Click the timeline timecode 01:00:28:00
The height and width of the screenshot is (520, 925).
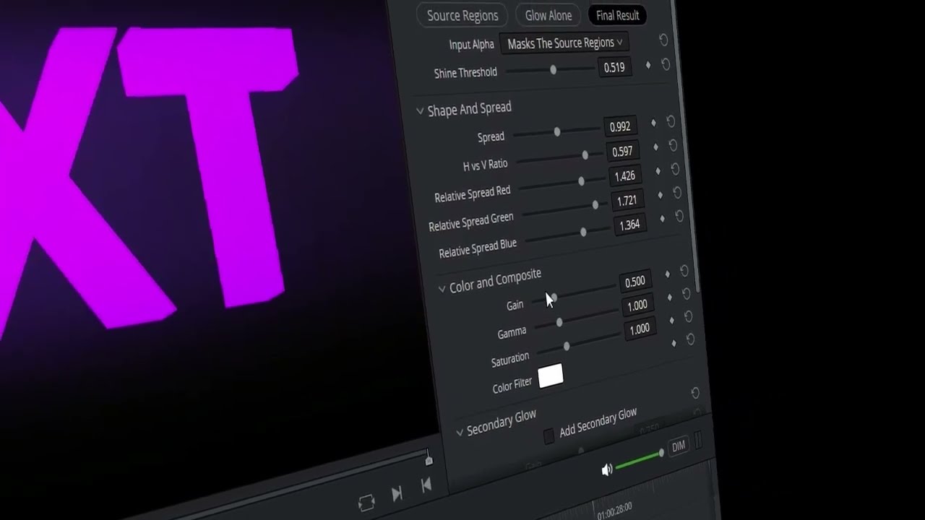(615, 511)
